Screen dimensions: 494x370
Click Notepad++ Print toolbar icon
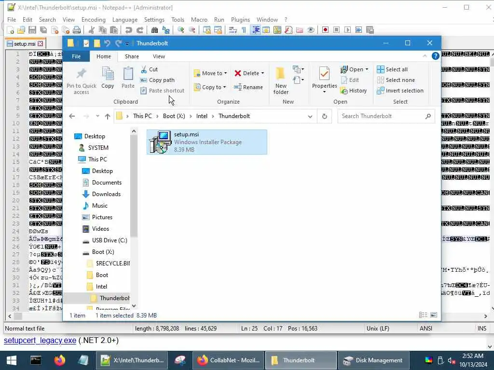[x=77, y=30]
